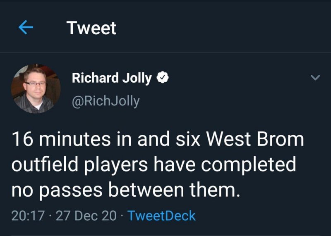Screen dimensions: 331x236
Task: Click the 27 Dec 20 date
Action: (x=86, y=215)
